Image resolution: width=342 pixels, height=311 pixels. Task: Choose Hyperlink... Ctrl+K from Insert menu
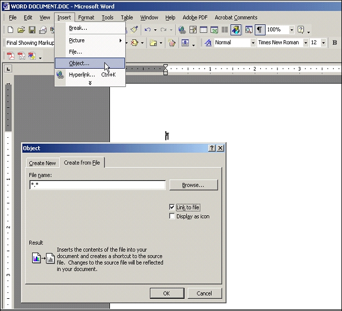tap(90, 75)
